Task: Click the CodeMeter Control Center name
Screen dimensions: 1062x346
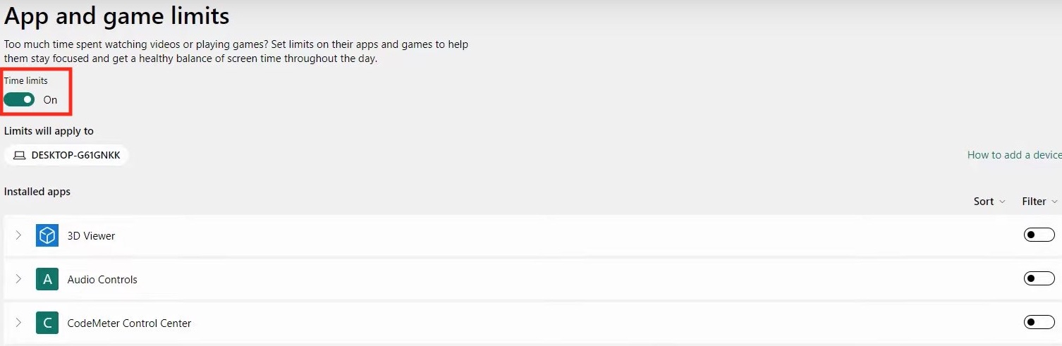Action: (129, 323)
